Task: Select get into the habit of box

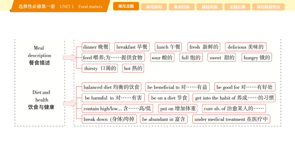Action: [234, 98]
